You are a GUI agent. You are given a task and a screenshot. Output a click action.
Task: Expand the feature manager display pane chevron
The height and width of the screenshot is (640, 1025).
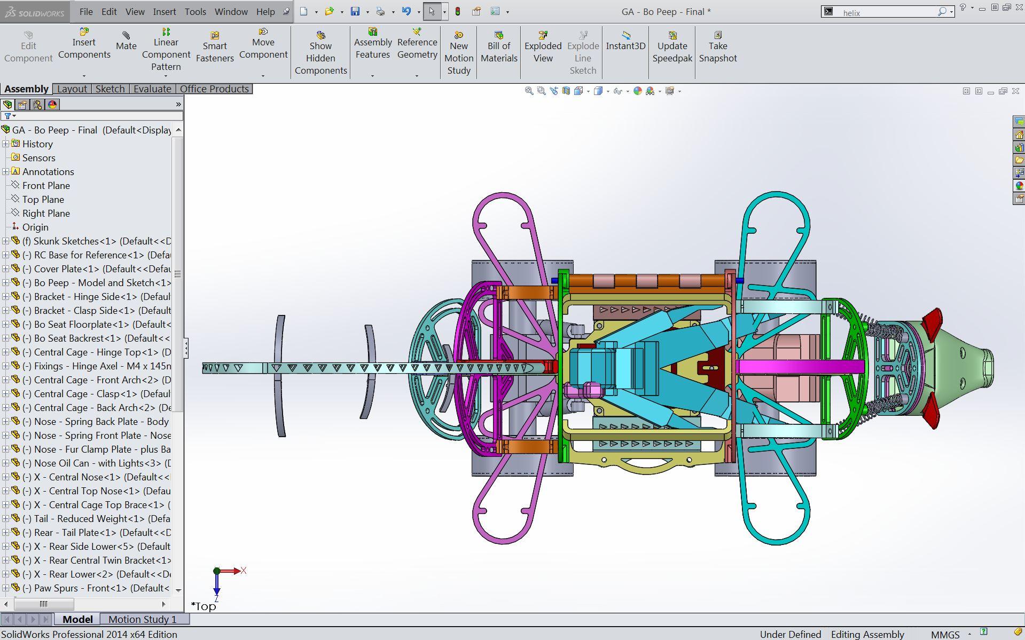point(178,104)
